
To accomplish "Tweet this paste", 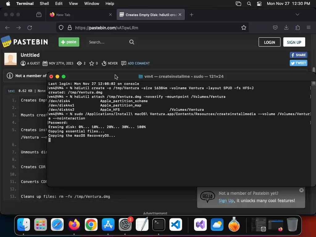I will pos(298,63).
